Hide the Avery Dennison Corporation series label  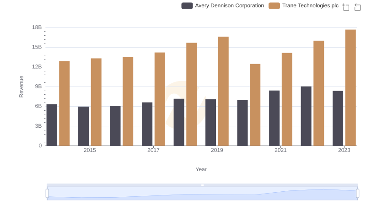coord(229,6)
